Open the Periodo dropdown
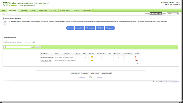Screen dimensions: 183x103 (x=156, y=13)
